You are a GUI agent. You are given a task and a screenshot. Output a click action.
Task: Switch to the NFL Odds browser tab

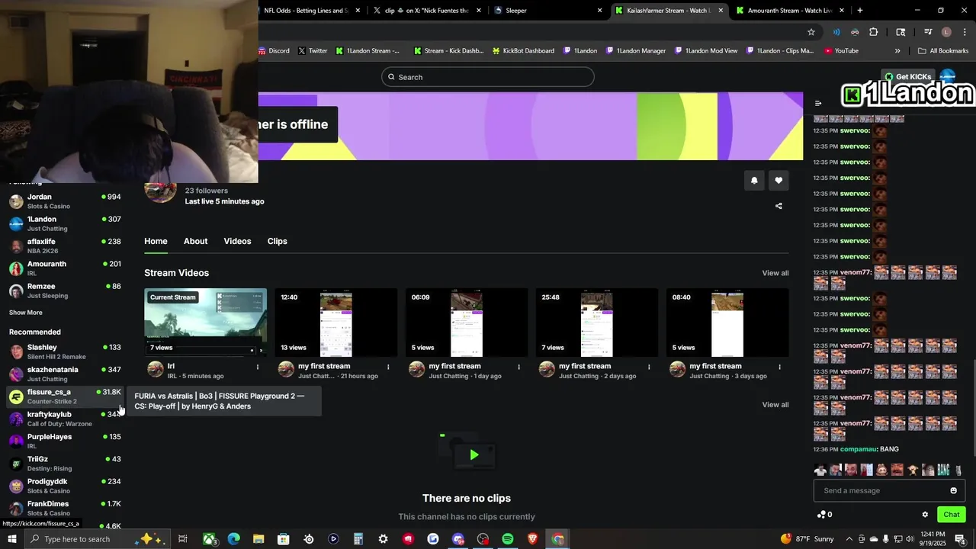(x=310, y=11)
